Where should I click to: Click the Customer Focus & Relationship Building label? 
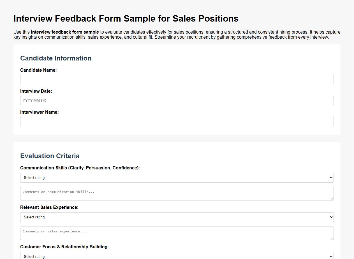pyautogui.click(x=65, y=247)
